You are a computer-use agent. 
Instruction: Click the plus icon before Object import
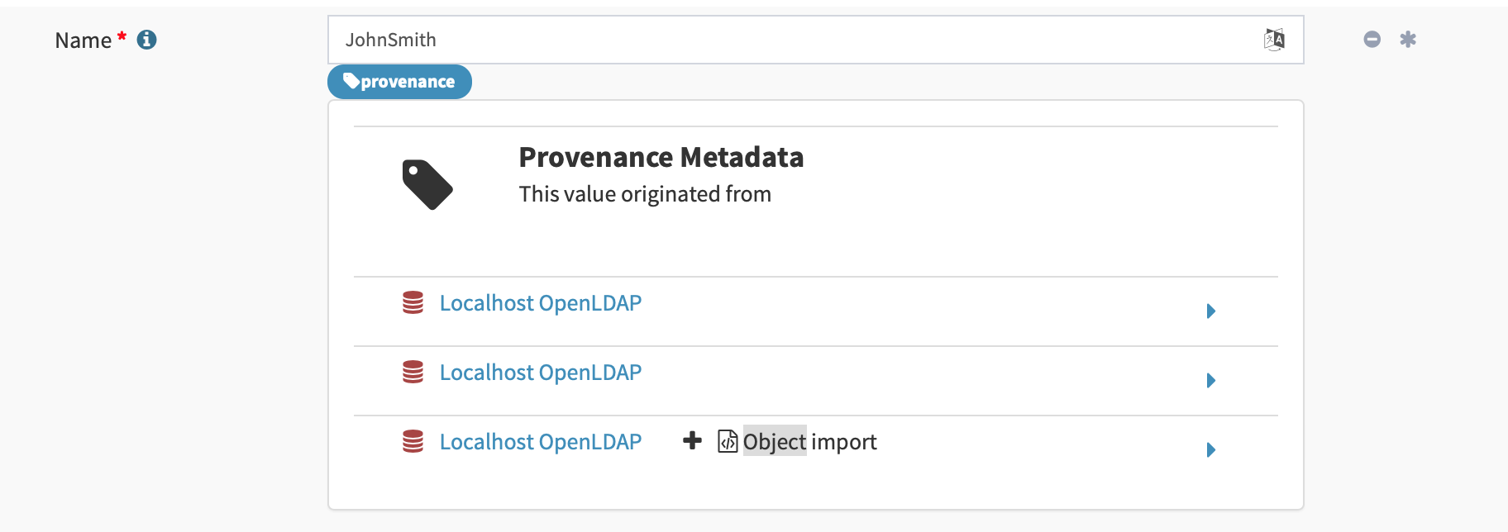click(692, 441)
